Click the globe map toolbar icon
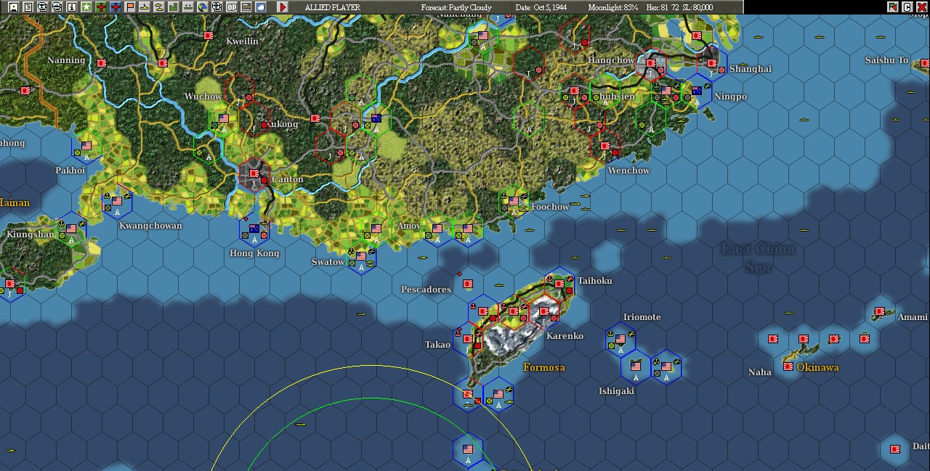Image resolution: width=930 pixels, height=471 pixels. click(x=203, y=7)
